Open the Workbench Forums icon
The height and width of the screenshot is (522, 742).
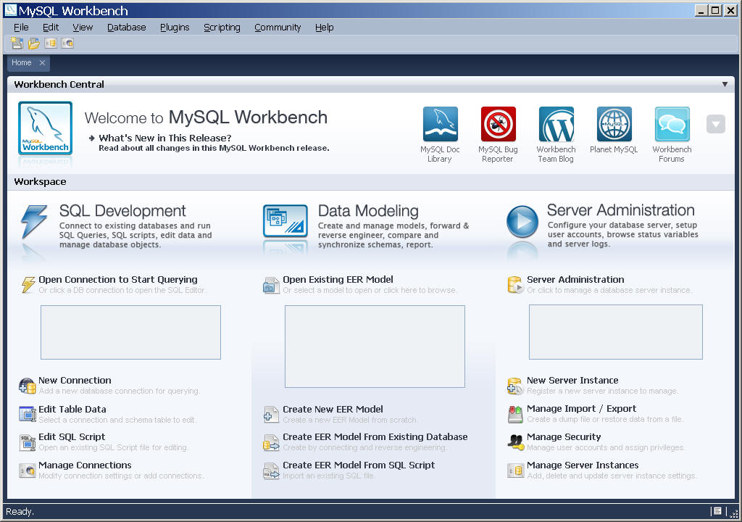(672, 124)
